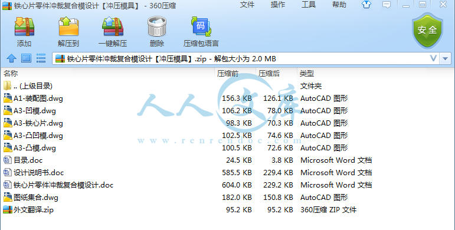Open the 工具 menu
This screenshot has height=230, width=455.
[309, 5]
